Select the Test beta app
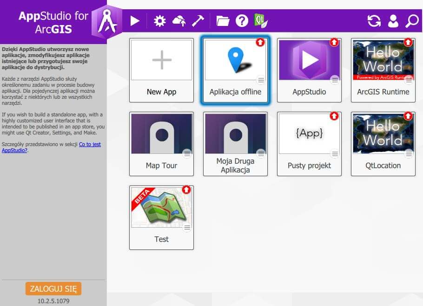423x306 pixels. tap(162, 218)
